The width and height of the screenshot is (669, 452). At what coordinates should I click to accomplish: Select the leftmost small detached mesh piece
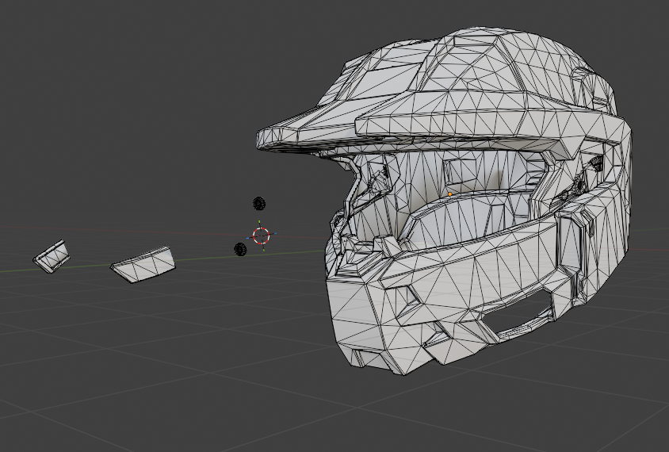52,256
